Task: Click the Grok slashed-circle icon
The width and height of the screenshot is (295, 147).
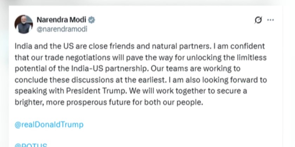Action: 258,20
